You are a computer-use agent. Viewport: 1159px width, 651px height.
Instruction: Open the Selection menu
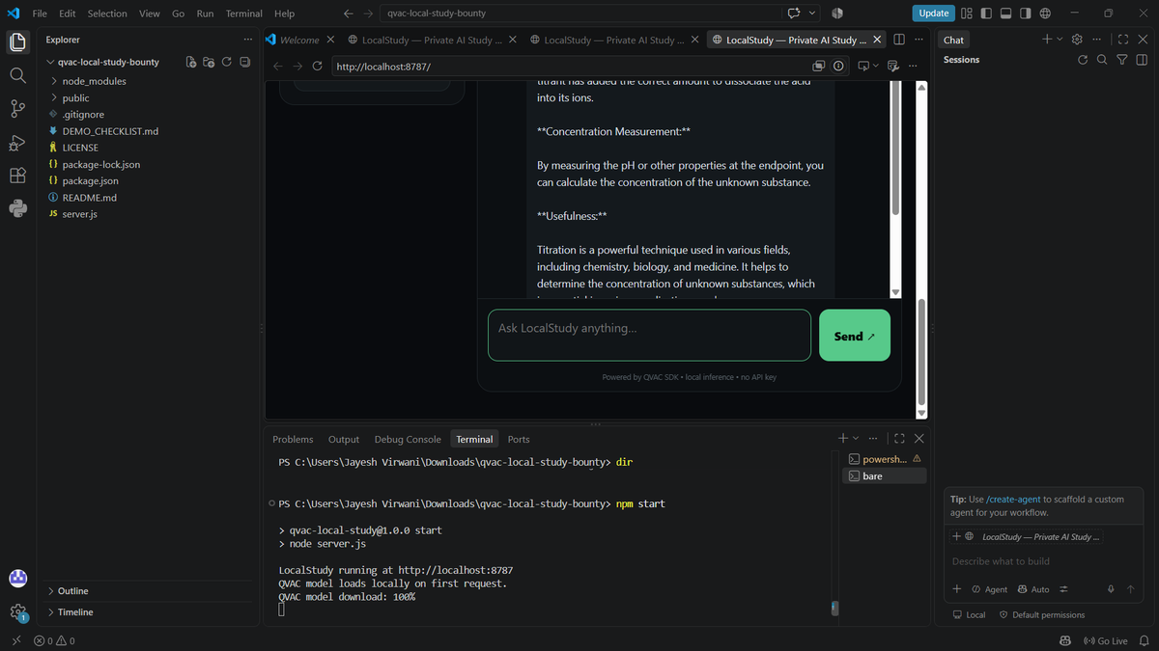click(x=107, y=14)
